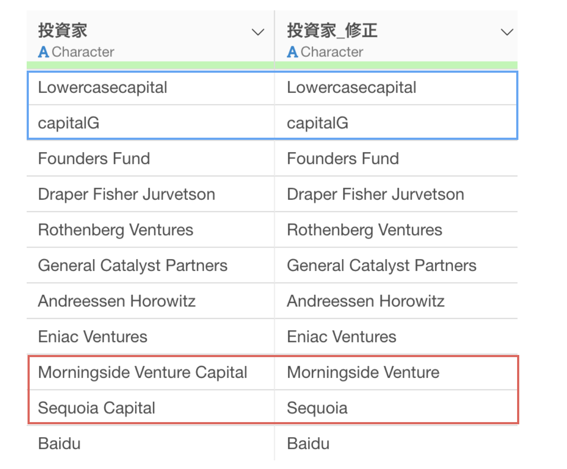
Task: Click the green summary bar under 投資家_修正
Action: point(396,65)
